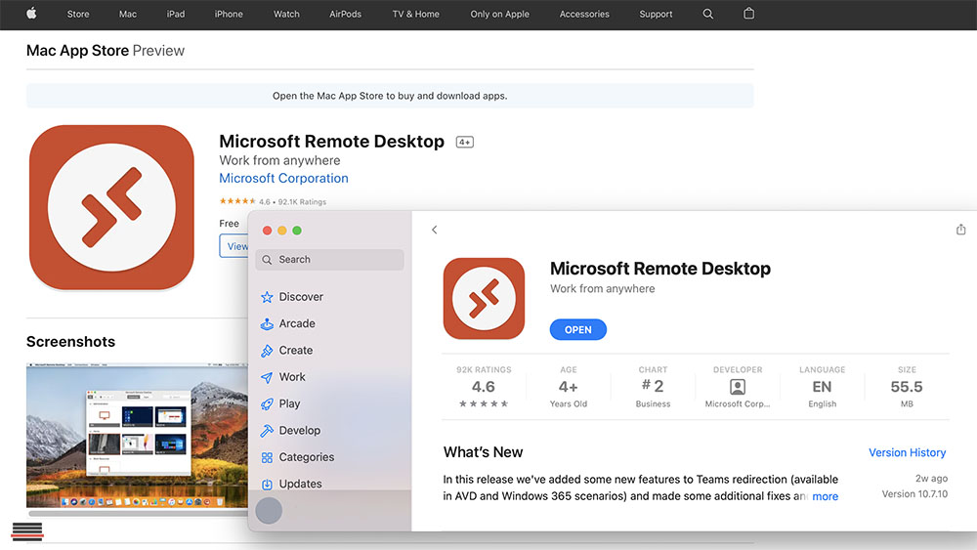This screenshot has width=977, height=550.
Task: Click the partially hidden View button on web page
Action: [x=234, y=246]
